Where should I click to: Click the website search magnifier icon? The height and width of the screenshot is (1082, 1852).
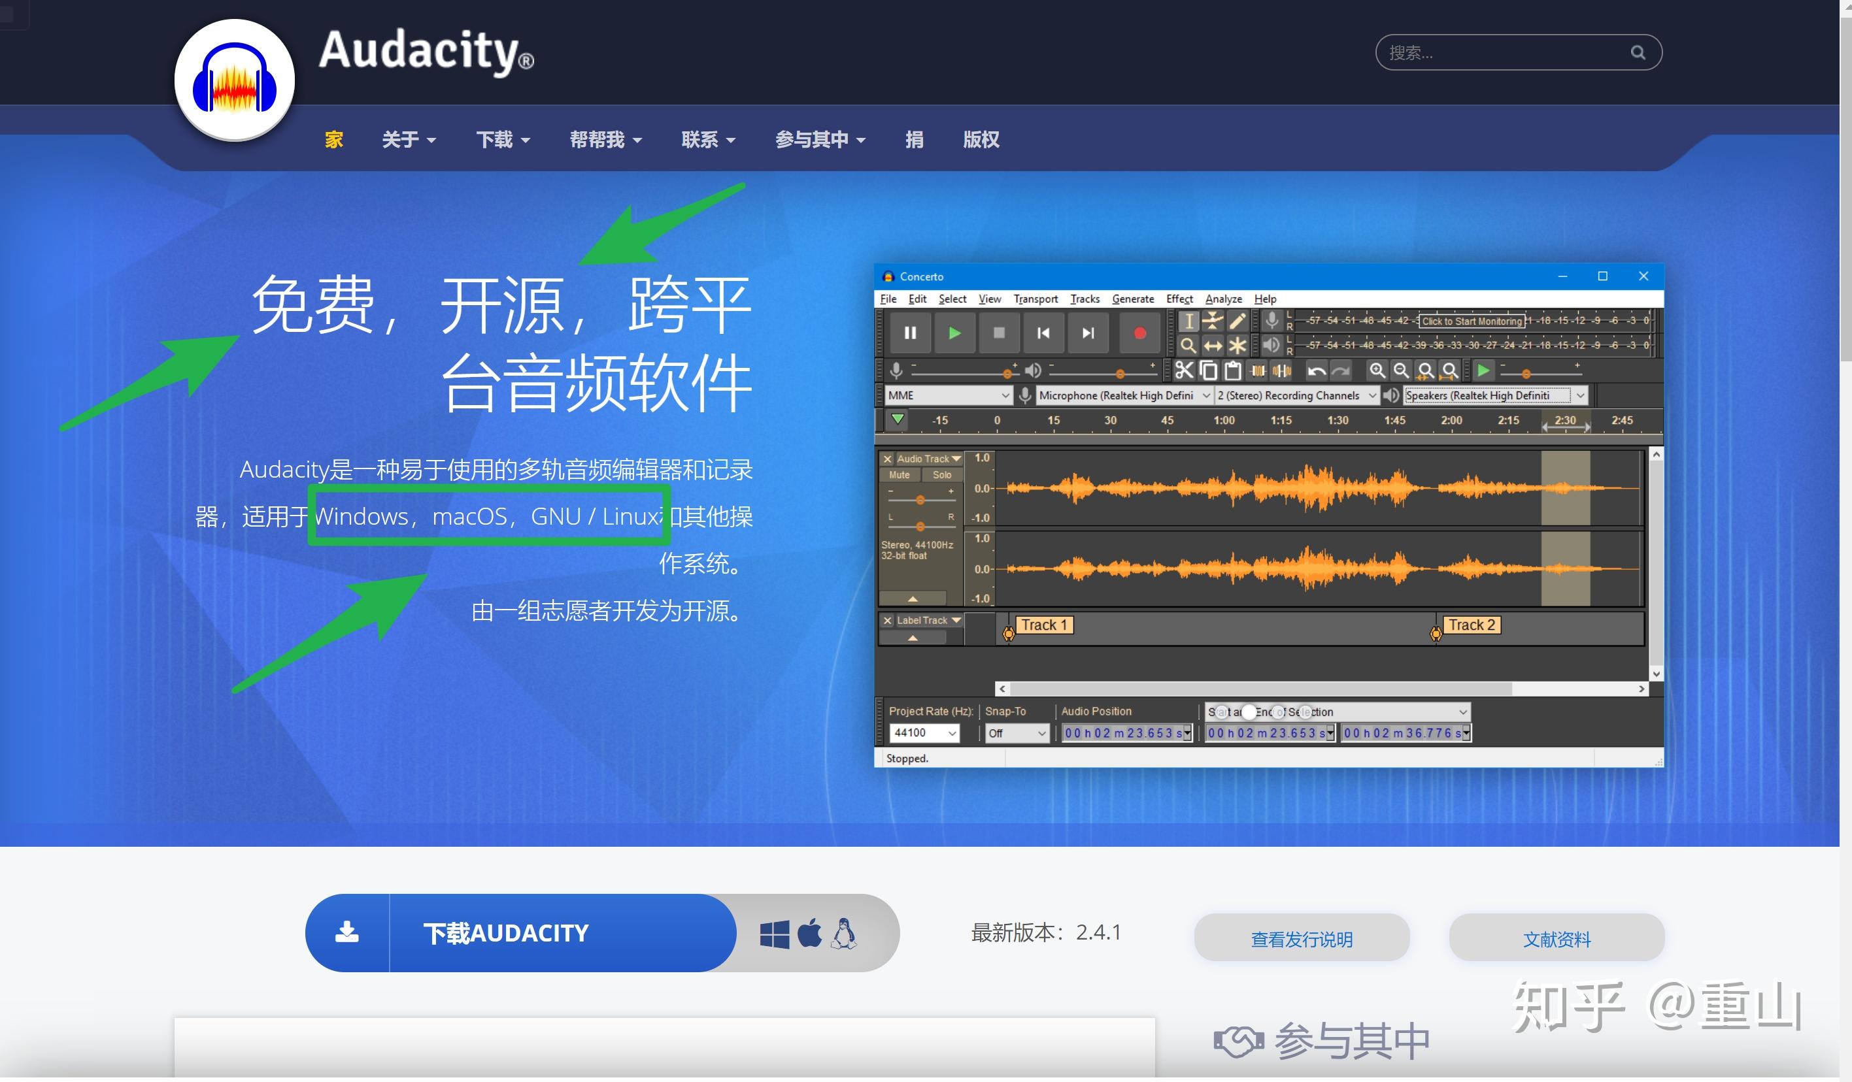(x=1638, y=53)
